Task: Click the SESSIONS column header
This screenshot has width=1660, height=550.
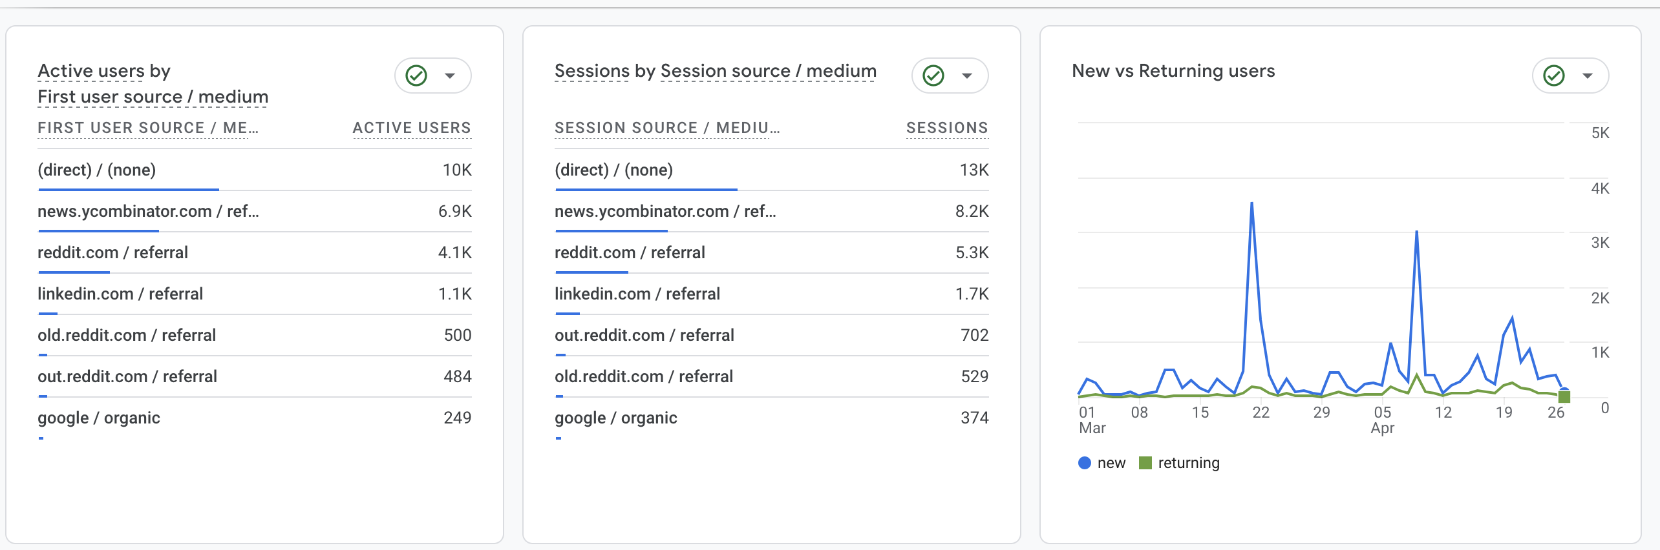Action: [x=947, y=127]
